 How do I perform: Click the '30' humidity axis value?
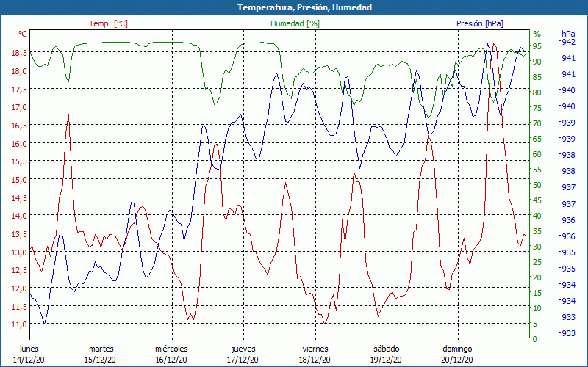pyautogui.click(x=537, y=247)
